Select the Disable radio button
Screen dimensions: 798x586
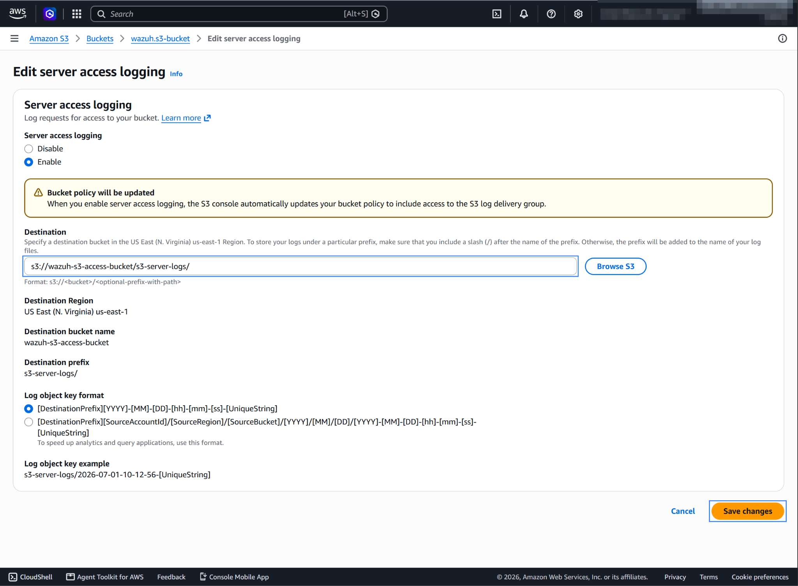click(x=28, y=149)
